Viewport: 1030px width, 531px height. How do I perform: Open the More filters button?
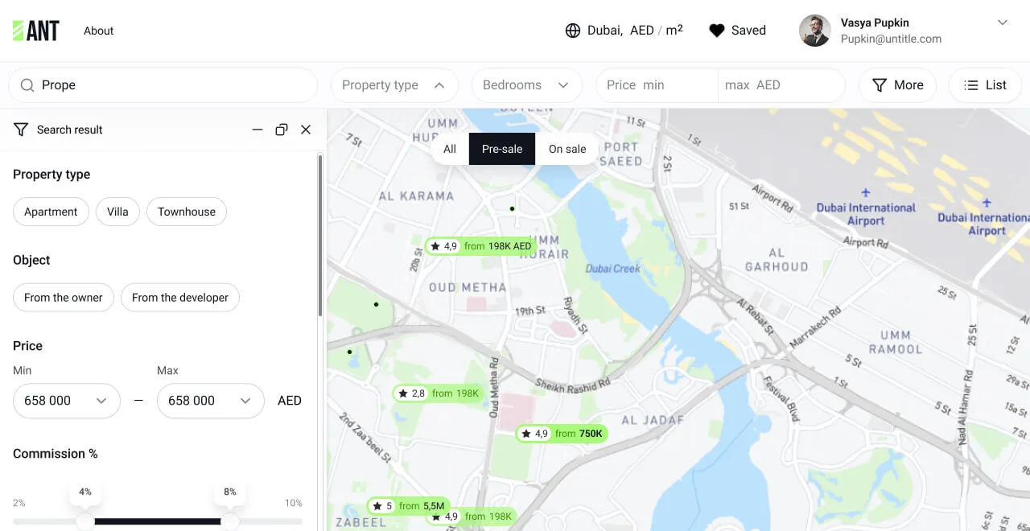[x=897, y=85]
